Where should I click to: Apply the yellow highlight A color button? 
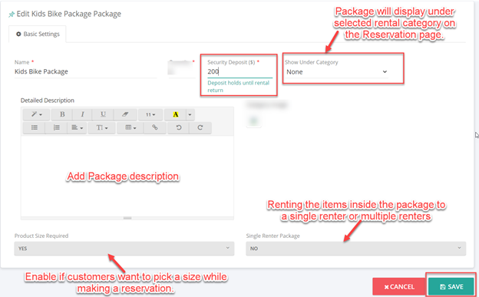[x=175, y=114]
